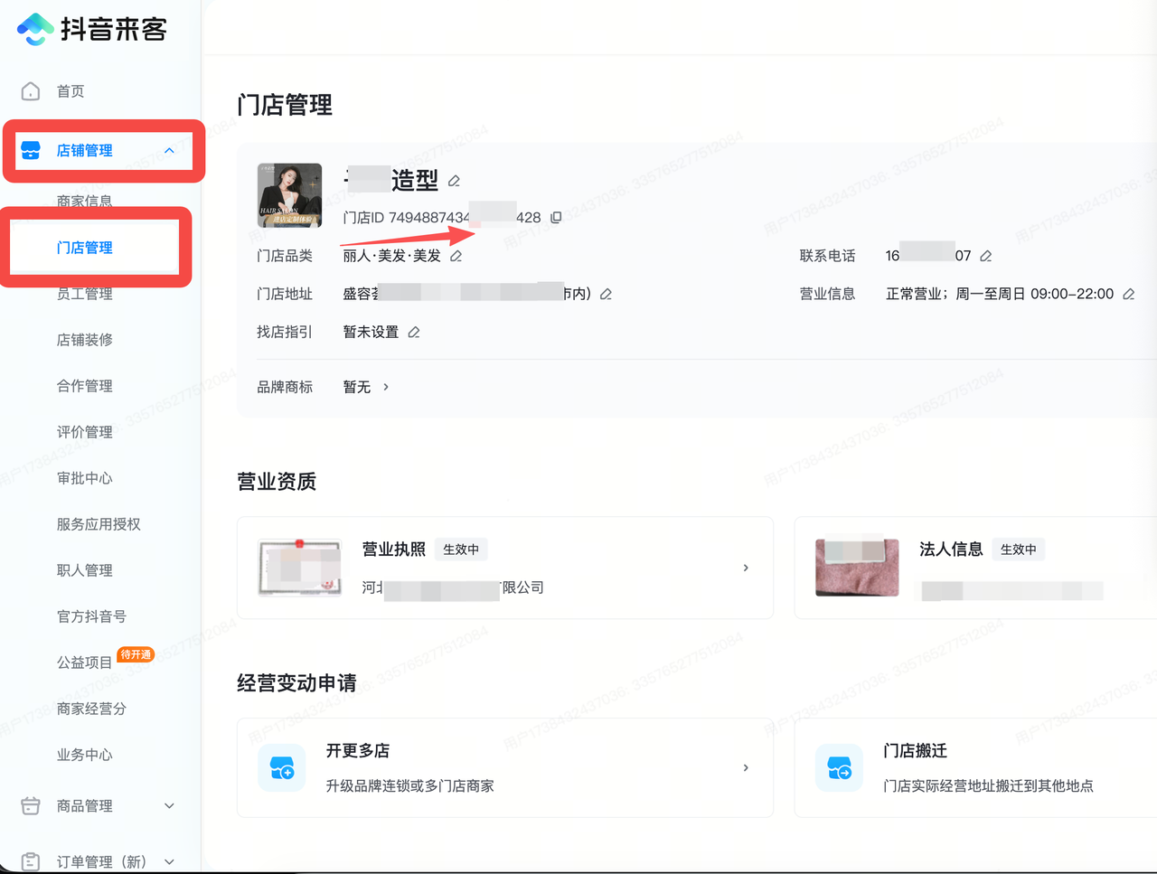Expand the 商品管理 sidebar section

coord(169,806)
